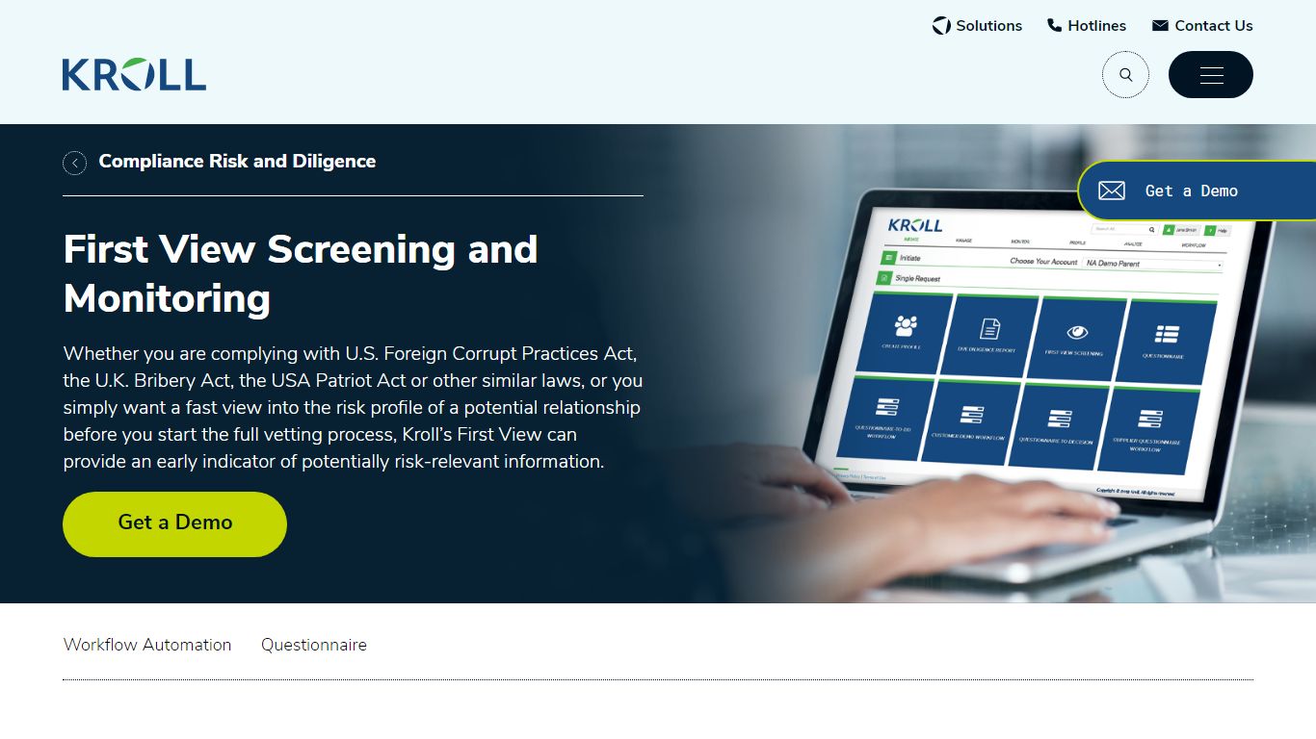1316x739 pixels.
Task: Click the First View Screening and Monitoring heading
Action: coord(301,273)
